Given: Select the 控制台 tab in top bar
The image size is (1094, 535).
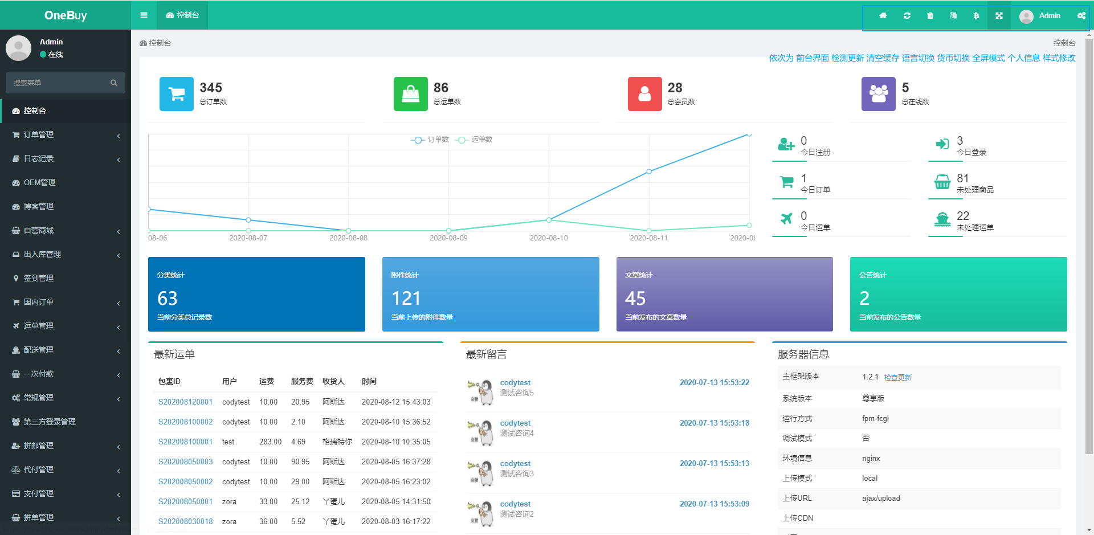Looking at the screenshot, I should click(182, 15).
